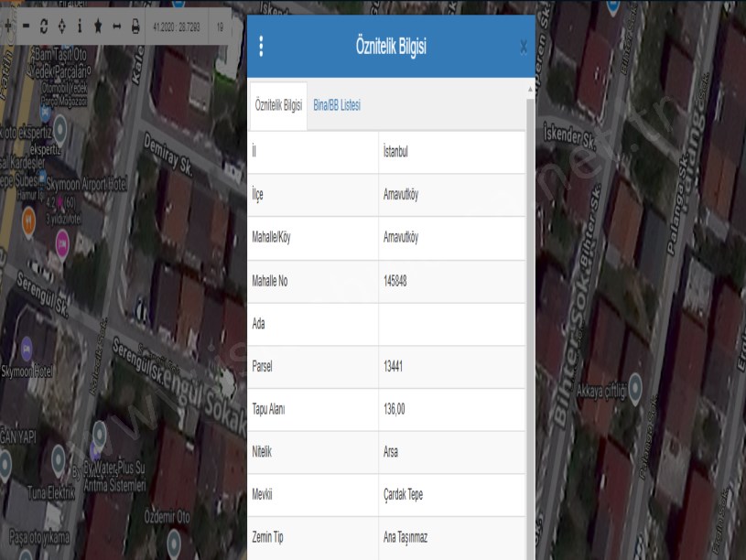Click the print icon in toolbar
The width and height of the screenshot is (746, 560).
[x=135, y=27]
